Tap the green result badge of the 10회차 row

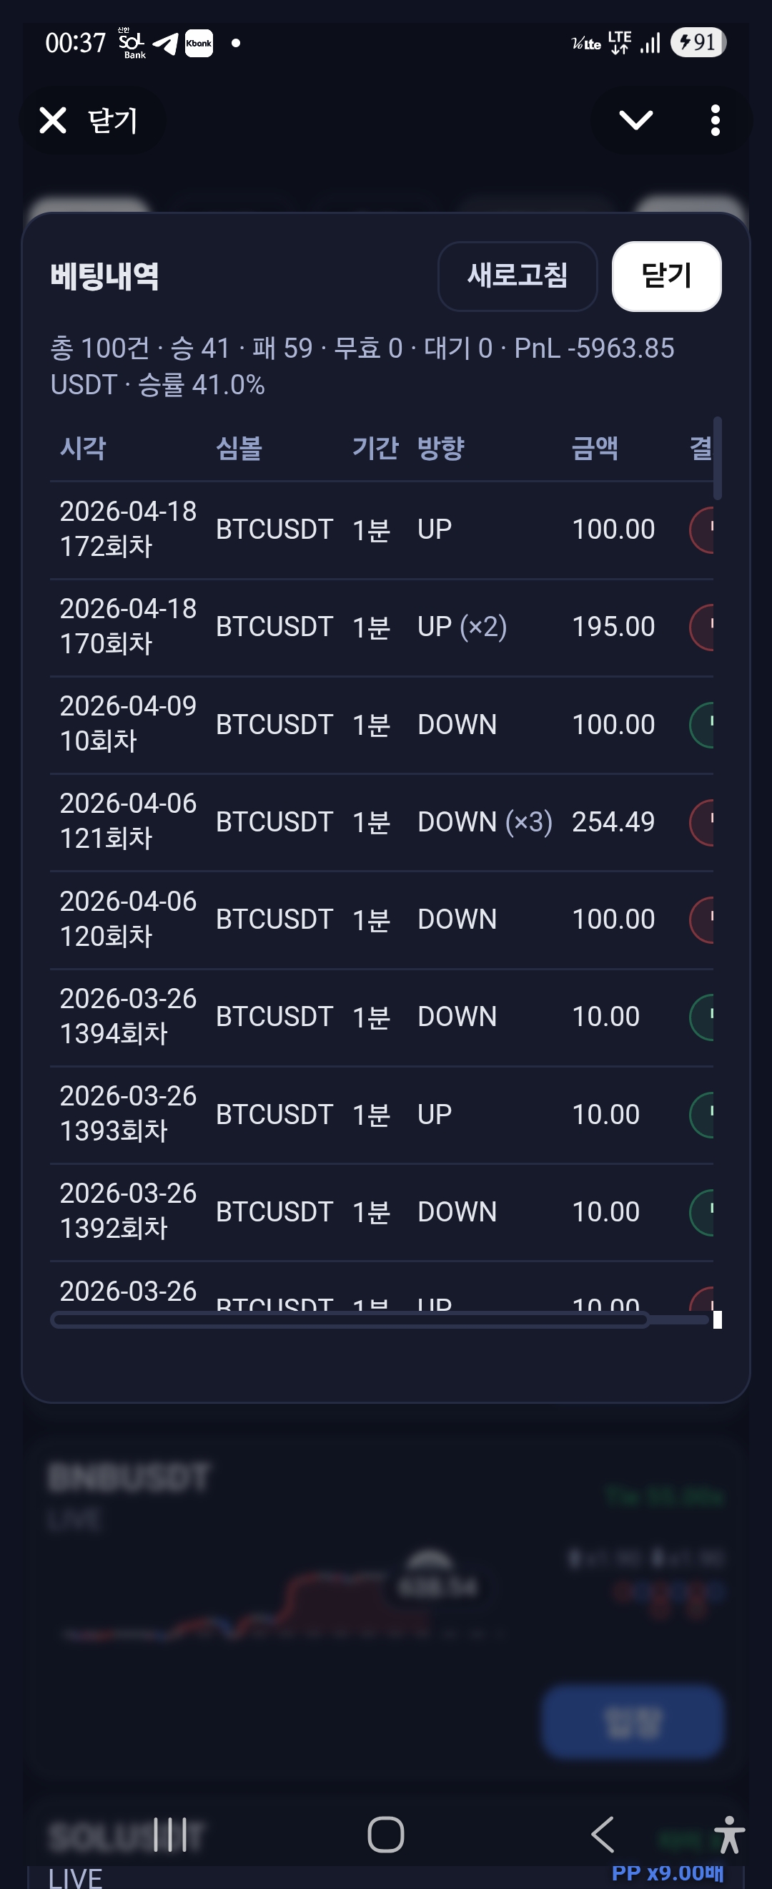(x=701, y=725)
